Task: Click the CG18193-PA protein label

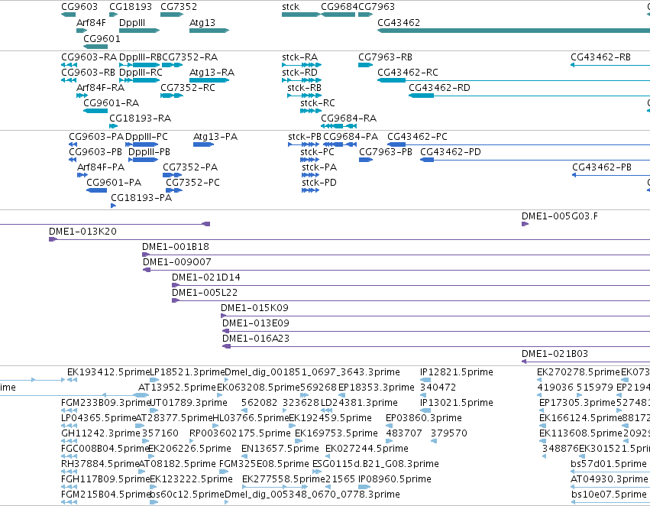Action: [141, 198]
